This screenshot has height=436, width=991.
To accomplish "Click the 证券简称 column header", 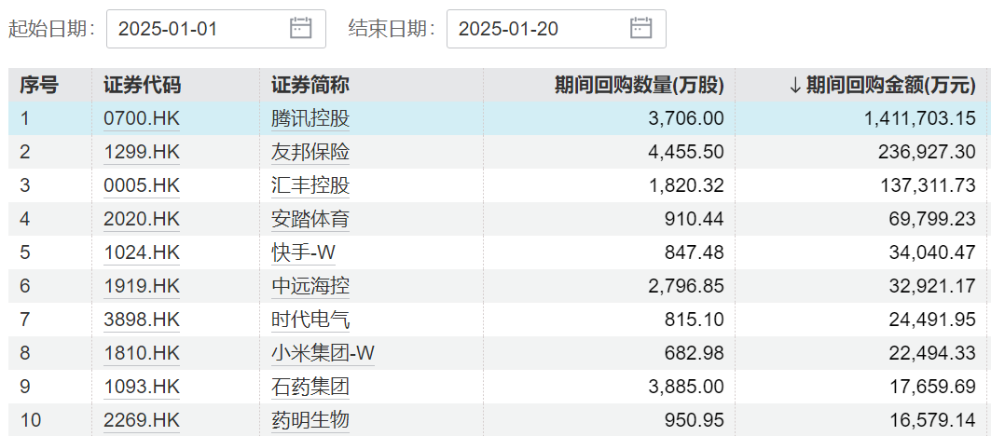I will (310, 85).
